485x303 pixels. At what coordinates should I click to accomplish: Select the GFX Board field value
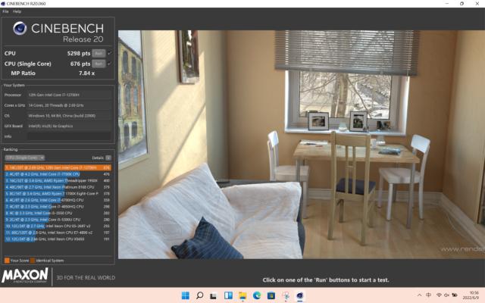coord(69,127)
